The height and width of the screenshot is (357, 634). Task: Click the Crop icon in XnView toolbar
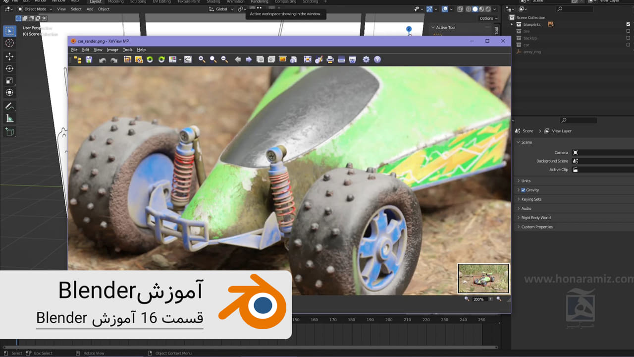point(127,59)
